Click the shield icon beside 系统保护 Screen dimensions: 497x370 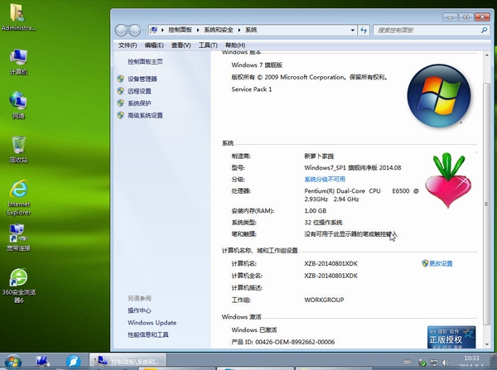120,103
